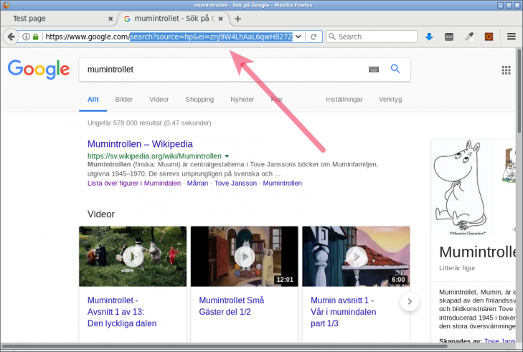Viewport: 523px width, 352px height.
Task: Select the mumintrollet Google search tab
Action: [x=174, y=19]
